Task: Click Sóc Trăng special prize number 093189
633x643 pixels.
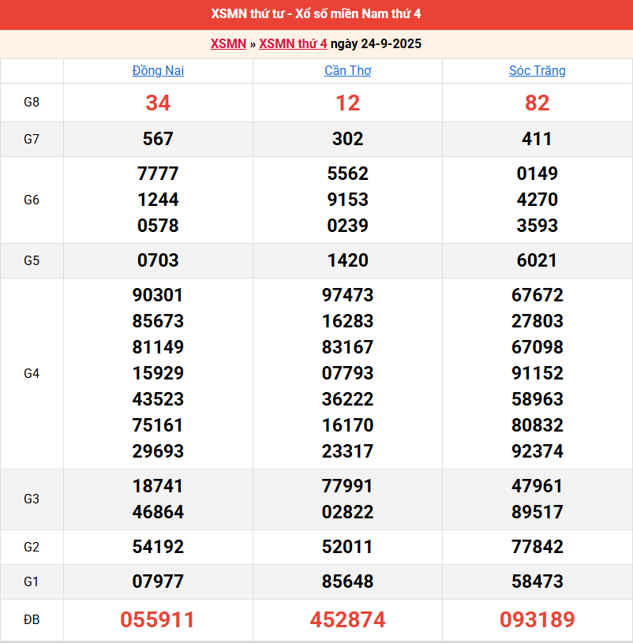Action: click(537, 620)
